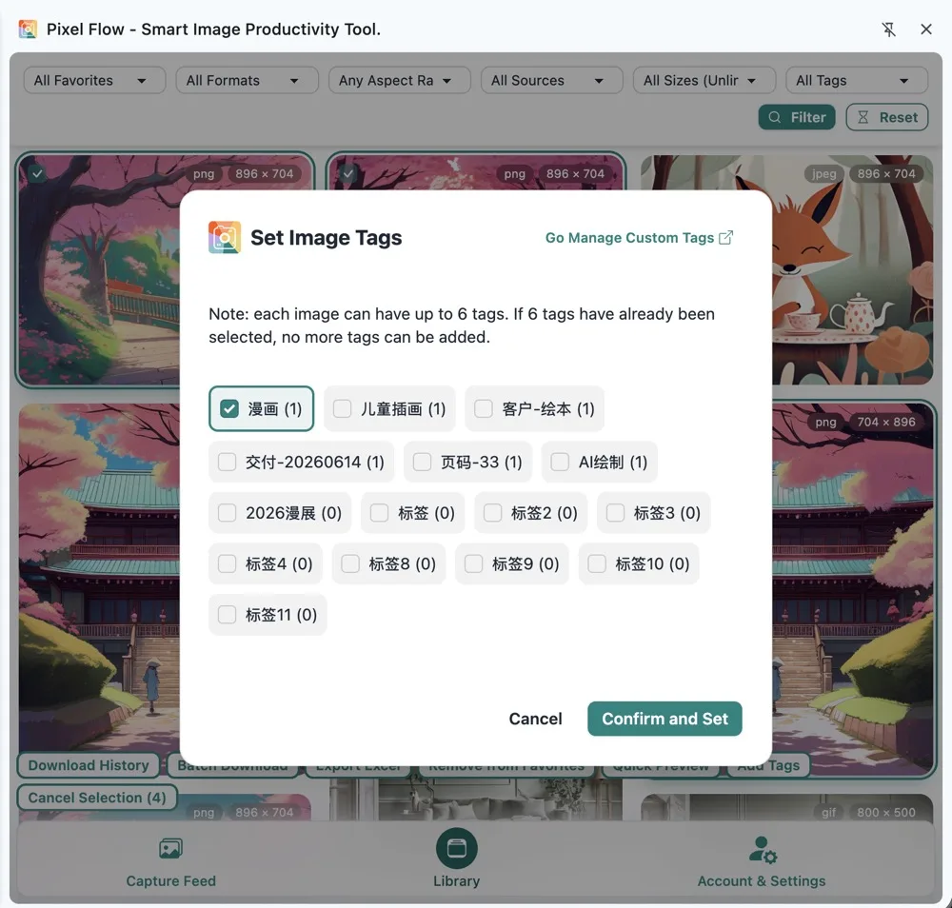Click the Pixel Flow app logo in title bar
This screenshot has height=908, width=952.
click(28, 30)
